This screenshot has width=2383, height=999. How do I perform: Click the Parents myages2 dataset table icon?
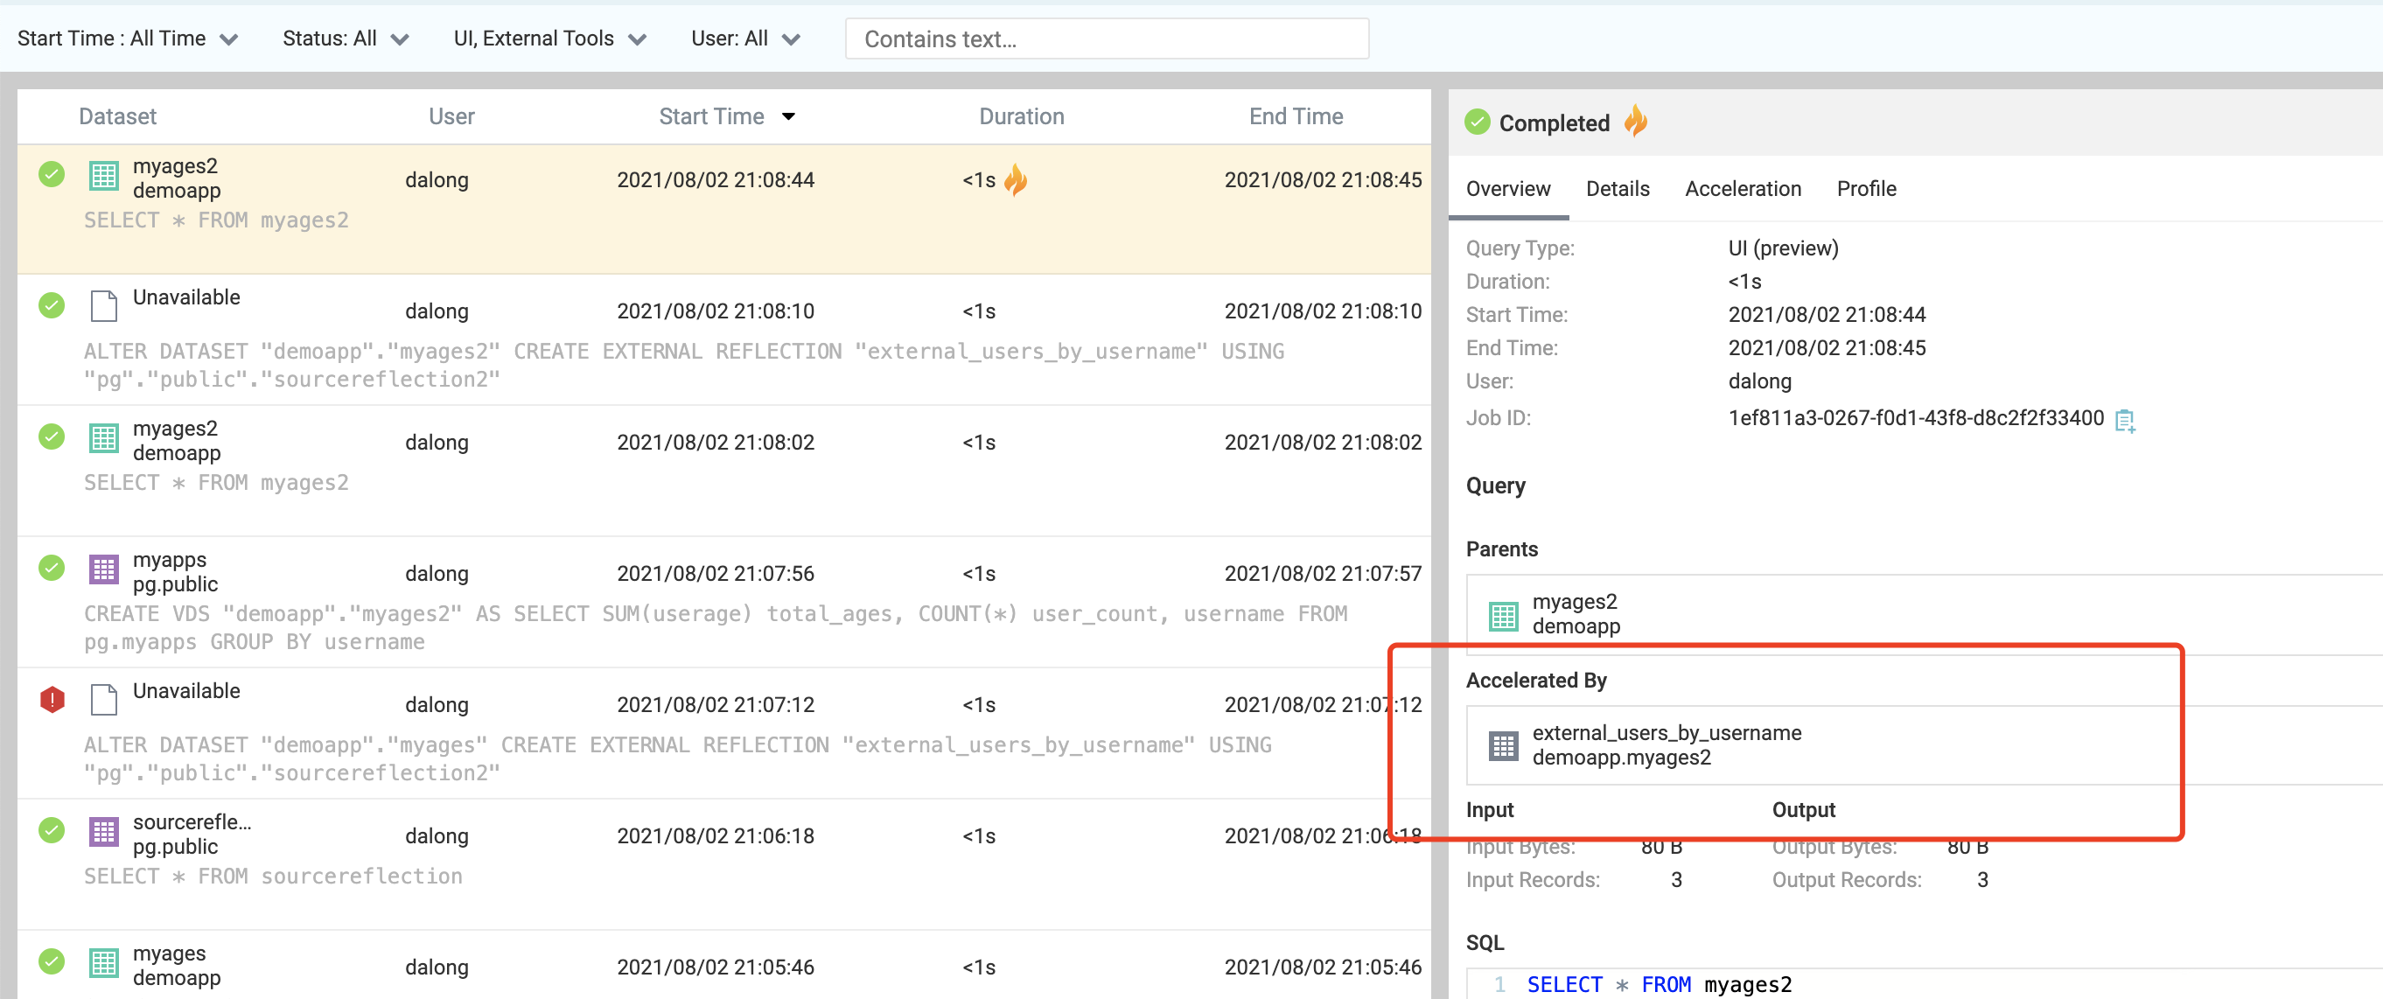click(1503, 615)
